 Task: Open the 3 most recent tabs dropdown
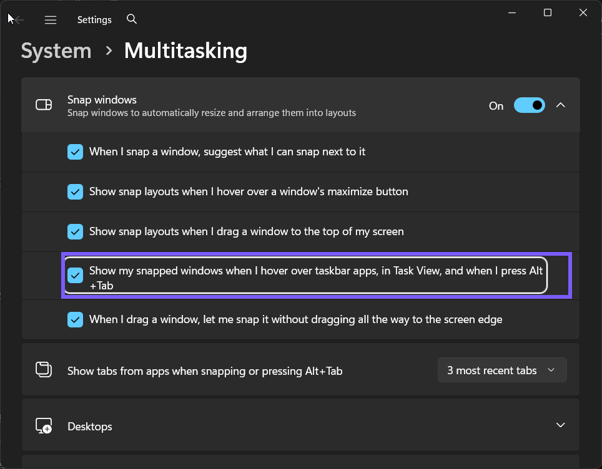pyautogui.click(x=502, y=370)
